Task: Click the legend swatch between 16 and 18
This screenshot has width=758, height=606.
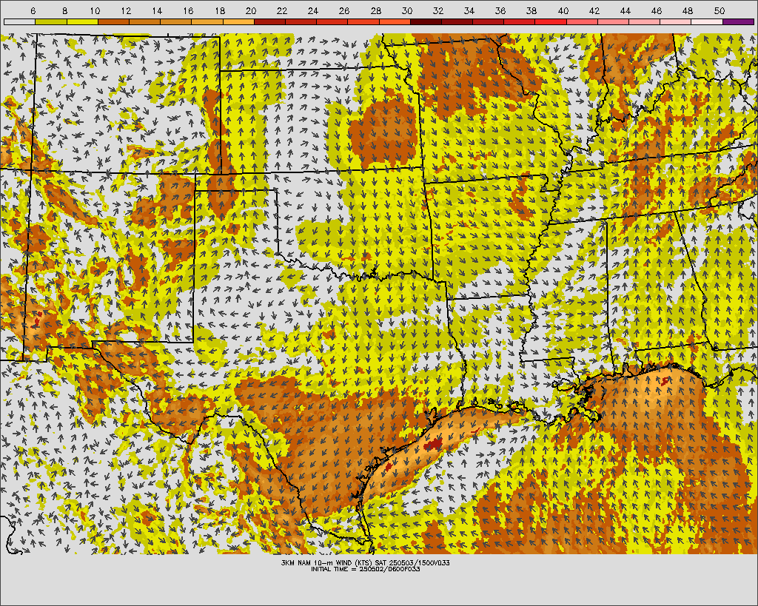Action: point(207,21)
